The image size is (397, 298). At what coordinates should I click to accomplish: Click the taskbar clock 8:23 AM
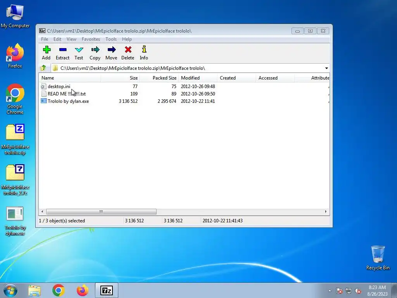pyautogui.click(x=377, y=288)
